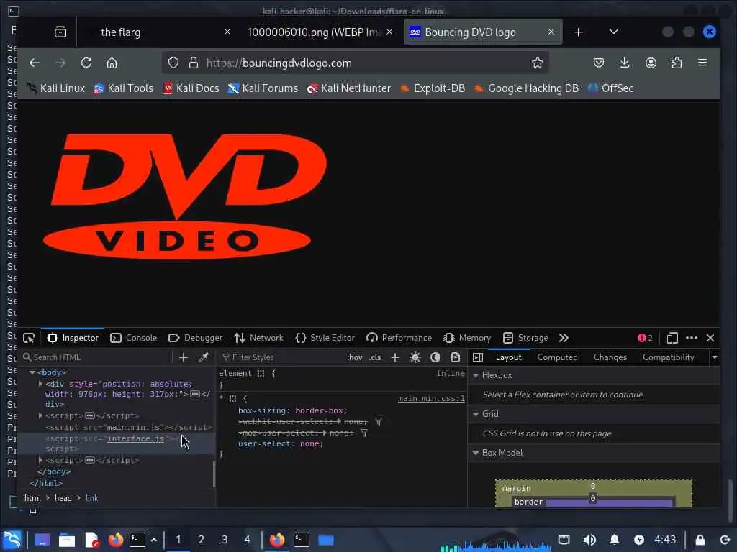Expand the positioned div node
The image size is (737, 552).
pos(40,384)
